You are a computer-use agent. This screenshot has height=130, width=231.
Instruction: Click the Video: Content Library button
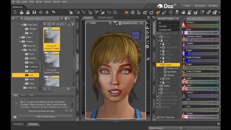(45, 117)
